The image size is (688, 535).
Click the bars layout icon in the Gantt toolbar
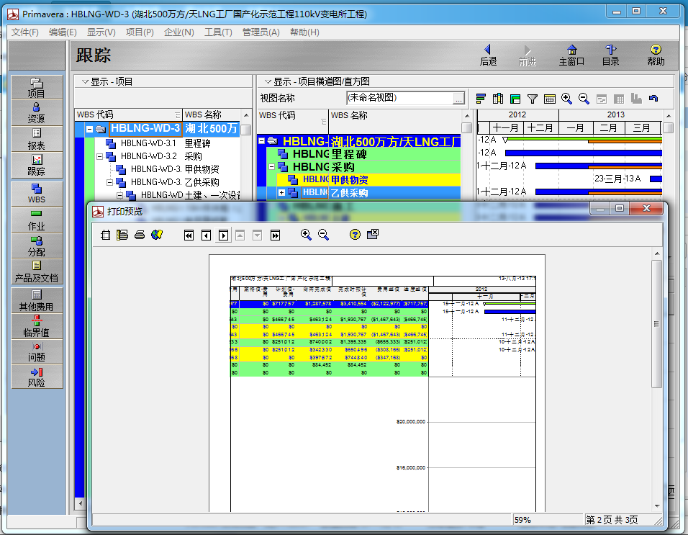(x=481, y=99)
